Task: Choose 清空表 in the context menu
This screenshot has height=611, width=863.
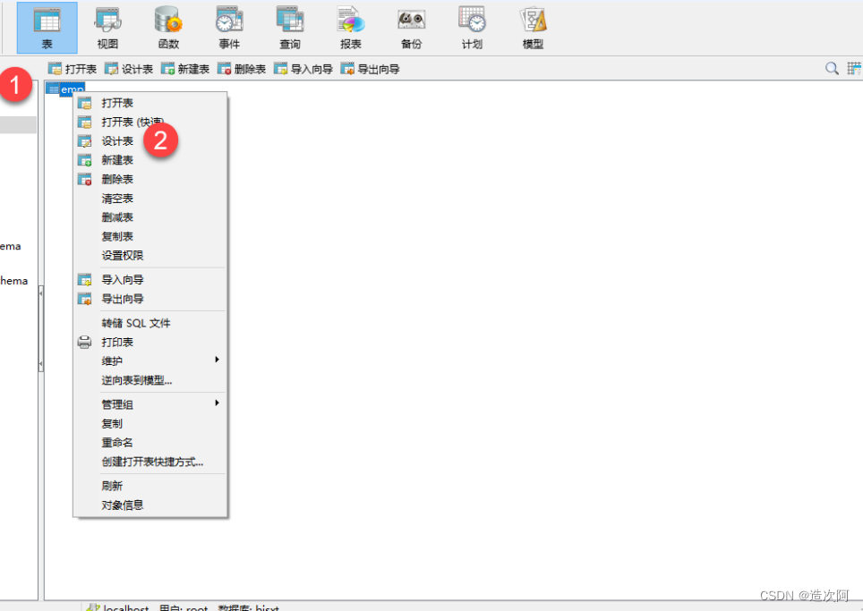Action: (150, 199)
